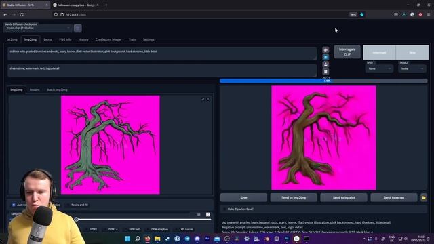434x244 pixels.
Task: Click Send to inpaint button
Action: [344, 197]
